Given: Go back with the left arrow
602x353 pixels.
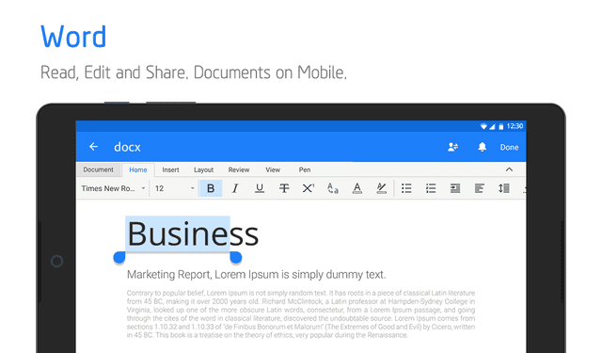Looking at the screenshot, I should pyautogui.click(x=93, y=147).
